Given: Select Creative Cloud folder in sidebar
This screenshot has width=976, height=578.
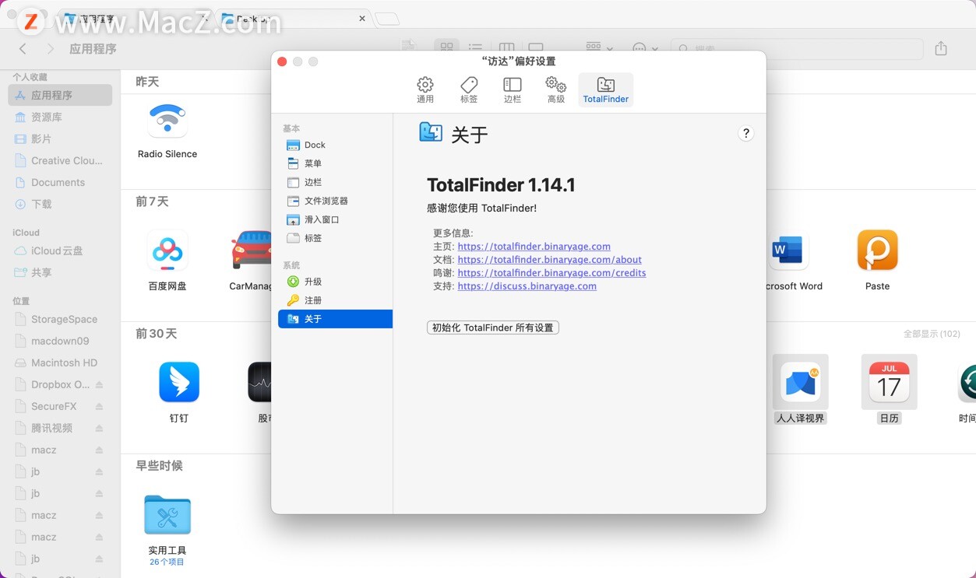Looking at the screenshot, I should click(60, 160).
